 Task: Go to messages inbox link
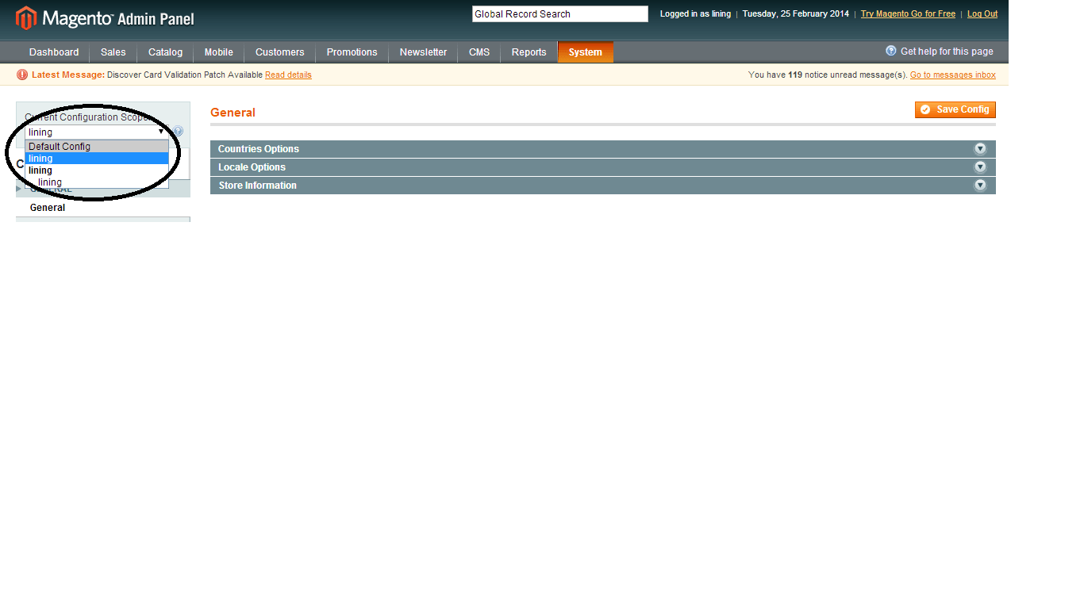tap(953, 75)
